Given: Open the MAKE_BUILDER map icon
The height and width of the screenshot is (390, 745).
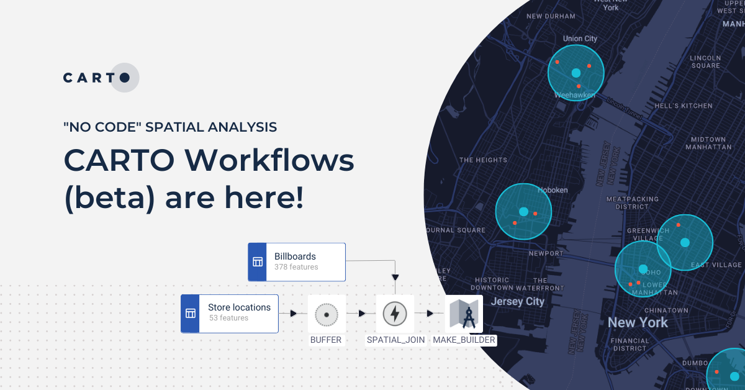Looking at the screenshot, I should pos(464,314).
